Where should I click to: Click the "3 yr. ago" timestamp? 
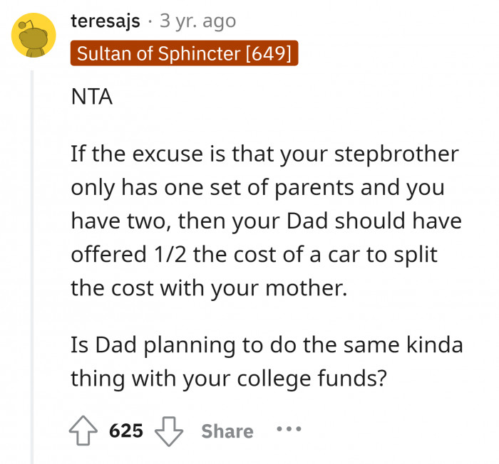(197, 21)
